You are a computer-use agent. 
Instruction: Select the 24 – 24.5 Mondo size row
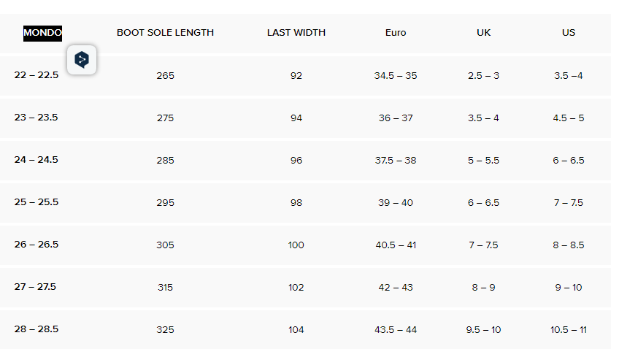(36, 160)
